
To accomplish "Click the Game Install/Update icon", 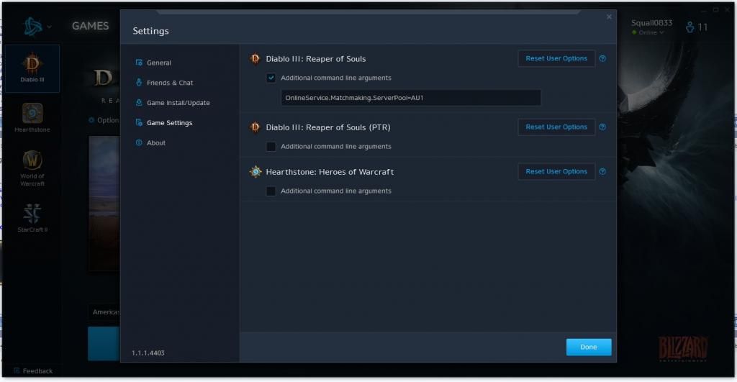I will [139, 102].
